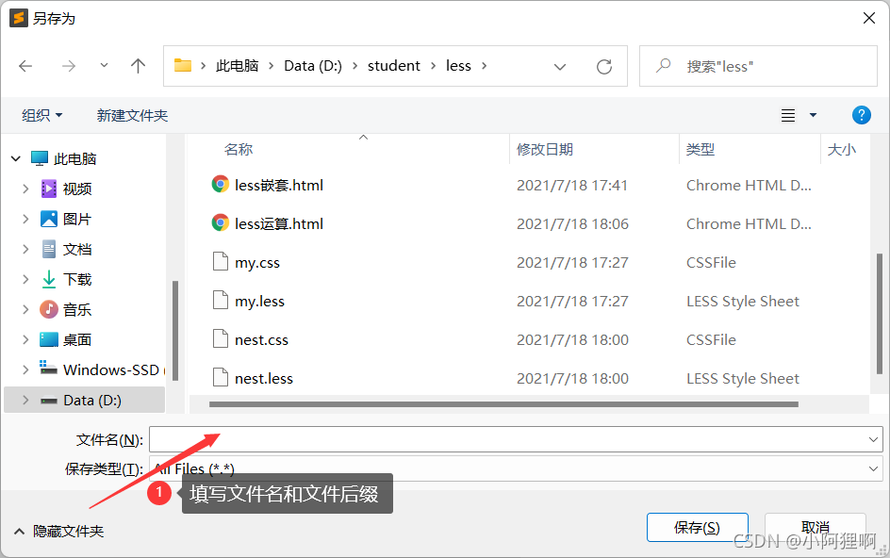Change view with list view icon

tap(788, 115)
